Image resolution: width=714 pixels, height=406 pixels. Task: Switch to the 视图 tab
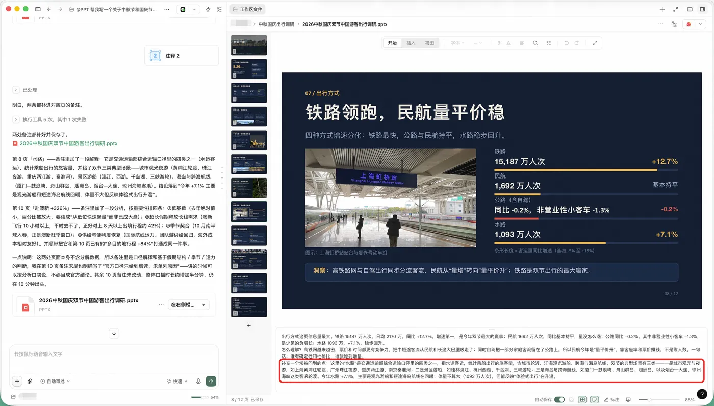tap(429, 43)
